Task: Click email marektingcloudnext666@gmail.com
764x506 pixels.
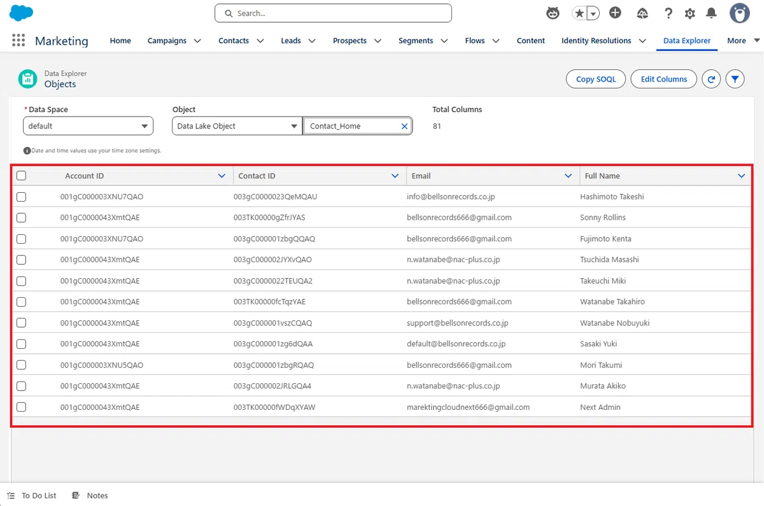Action: (468, 407)
